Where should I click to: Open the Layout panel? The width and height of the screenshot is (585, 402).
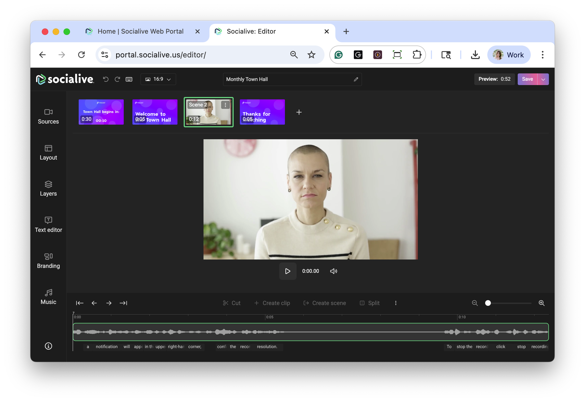point(48,153)
